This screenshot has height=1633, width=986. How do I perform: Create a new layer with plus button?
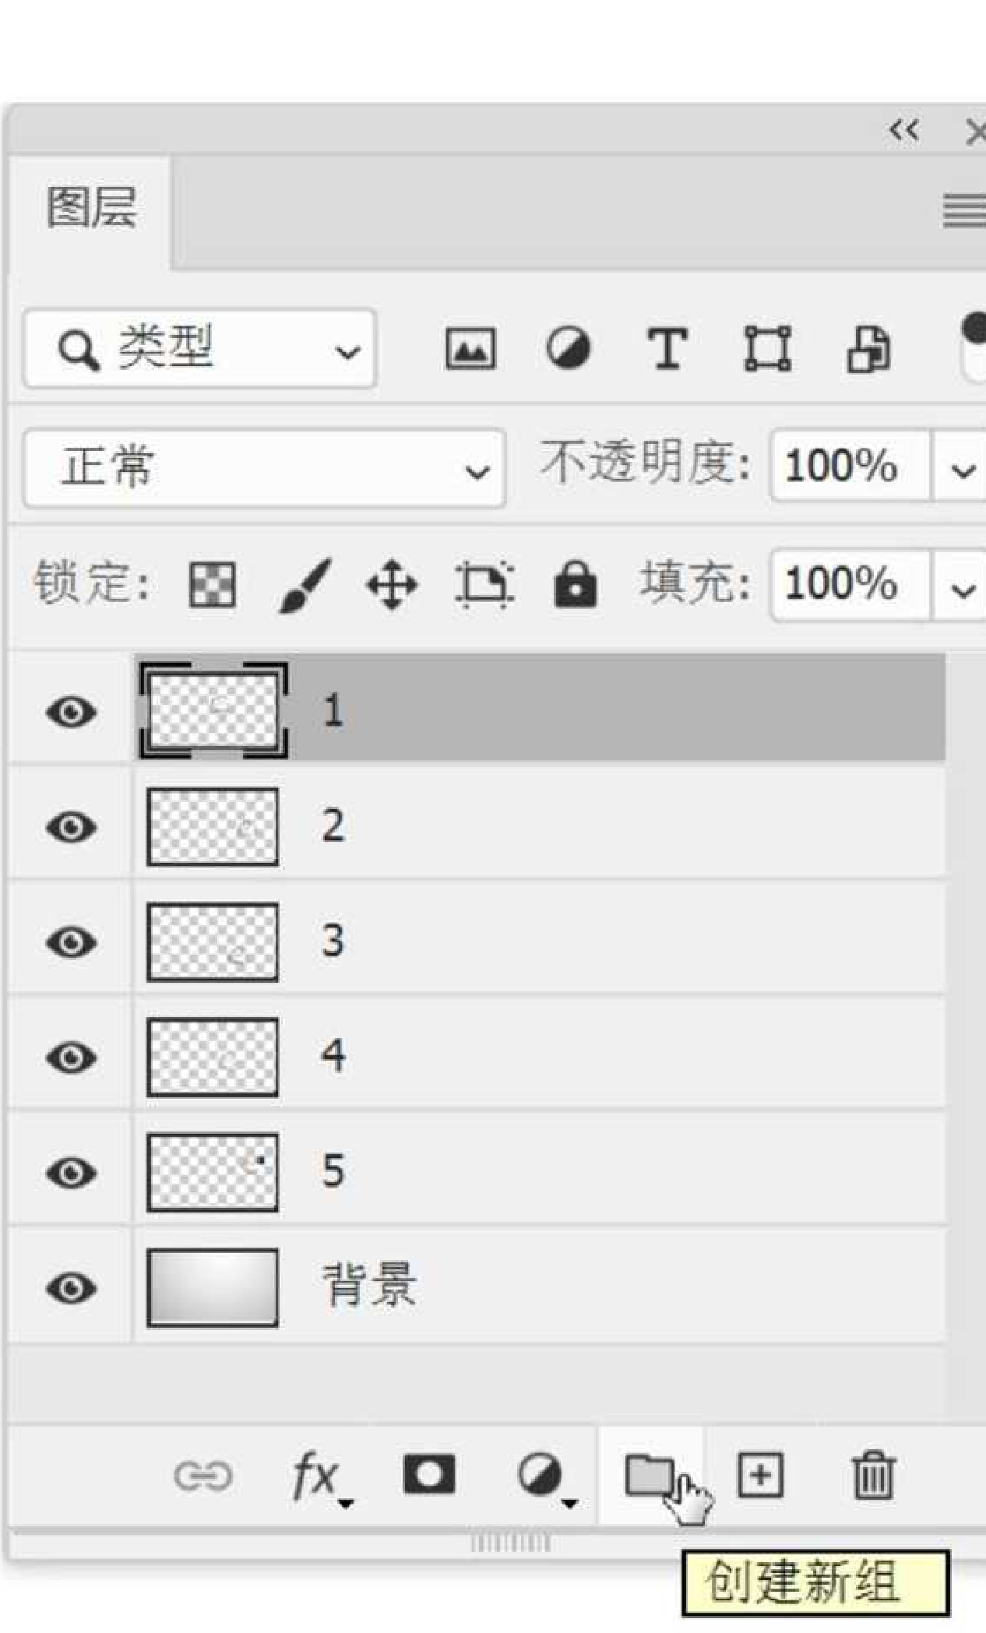coord(759,1474)
